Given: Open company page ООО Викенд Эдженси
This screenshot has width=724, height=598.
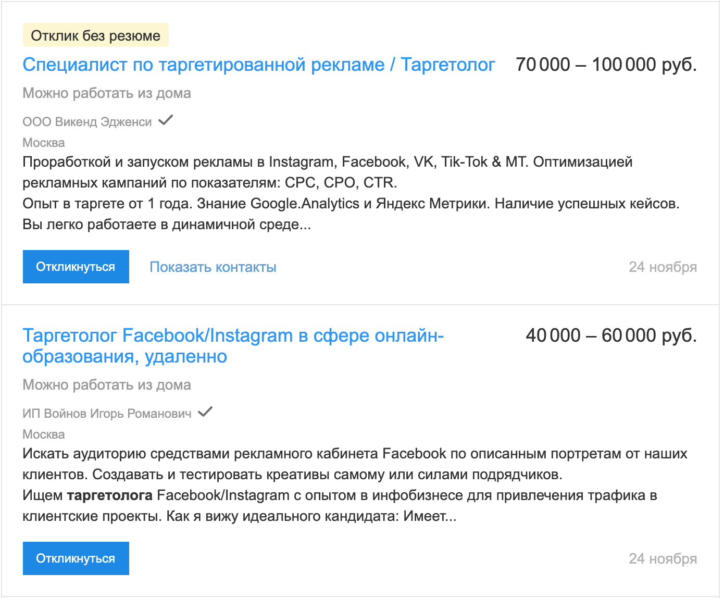Looking at the screenshot, I should pos(87,122).
